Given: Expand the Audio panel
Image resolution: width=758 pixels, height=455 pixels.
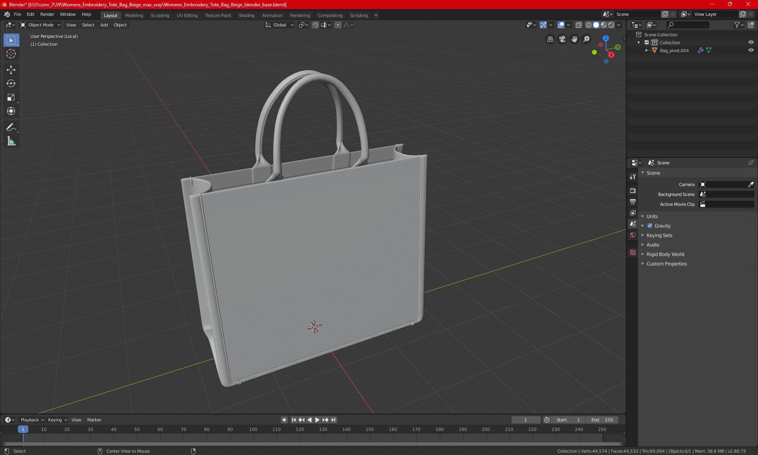Looking at the screenshot, I should (x=653, y=244).
